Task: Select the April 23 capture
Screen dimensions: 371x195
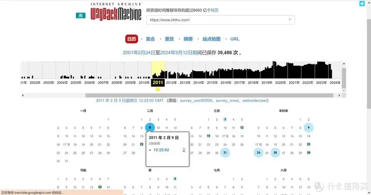Action: click(308, 144)
